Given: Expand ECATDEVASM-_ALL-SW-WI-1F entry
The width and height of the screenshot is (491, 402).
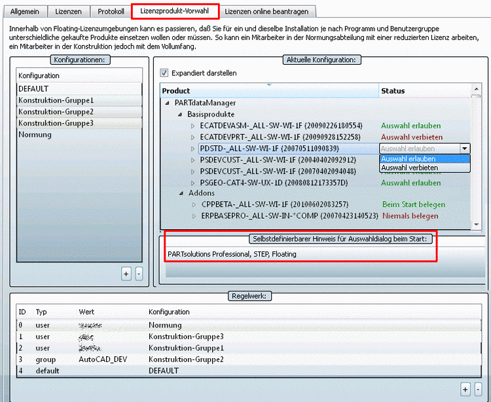Looking at the screenshot, I should (x=193, y=126).
